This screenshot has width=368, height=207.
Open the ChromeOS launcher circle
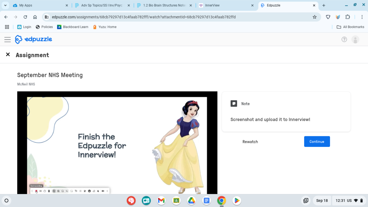(7, 200)
